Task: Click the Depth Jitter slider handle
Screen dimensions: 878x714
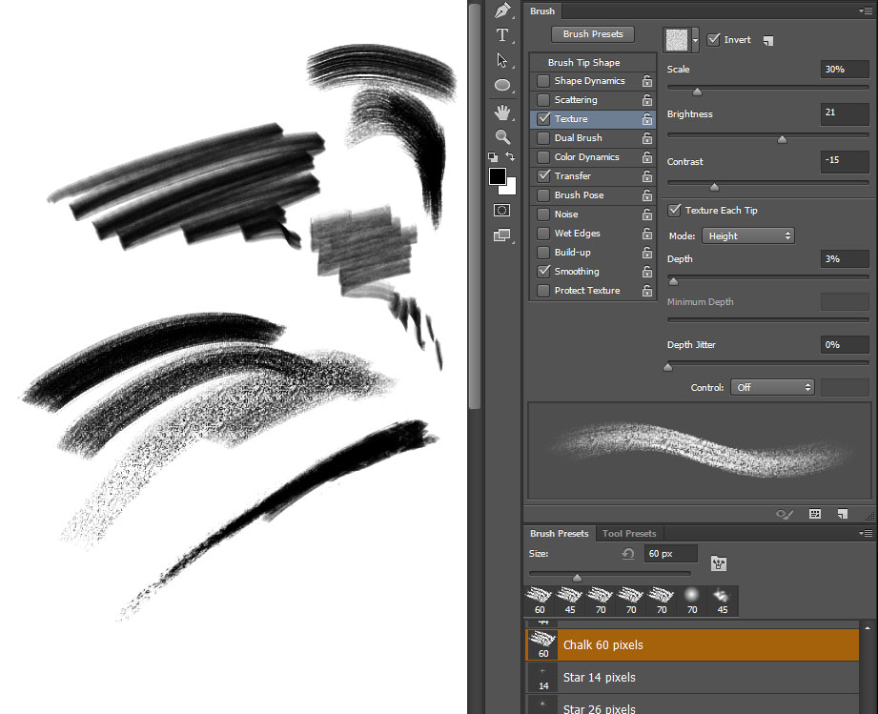Action: click(667, 367)
